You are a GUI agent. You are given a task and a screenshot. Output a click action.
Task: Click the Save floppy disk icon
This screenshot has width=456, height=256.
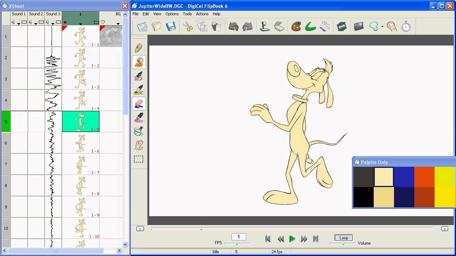pos(171,27)
